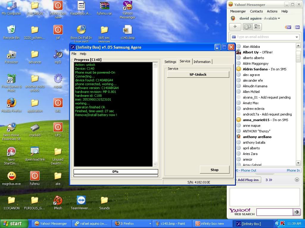This screenshot has width=305, height=228.
Task: Open the Actions menu in Yahoo Messenger
Action: [x=272, y=11]
